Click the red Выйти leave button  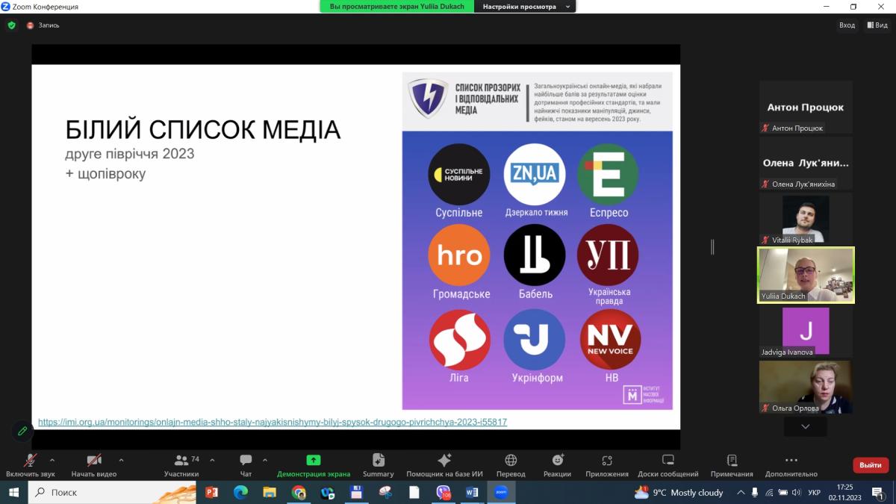pyautogui.click(x=870, y=465)
